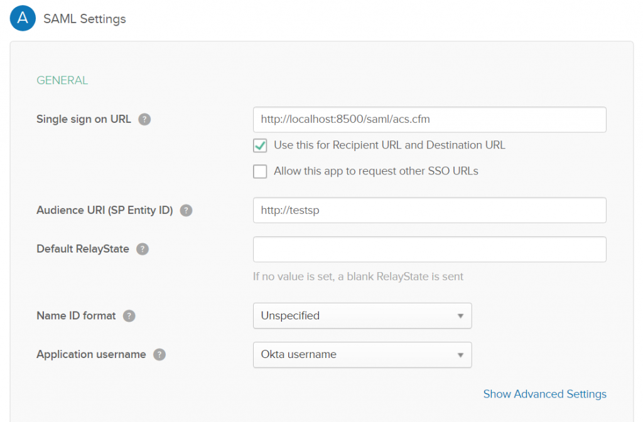This screenshot has height=422, width=643.
Task: Enable "Allow this app to request other SSO URLs"
Action: click(260, 171)
